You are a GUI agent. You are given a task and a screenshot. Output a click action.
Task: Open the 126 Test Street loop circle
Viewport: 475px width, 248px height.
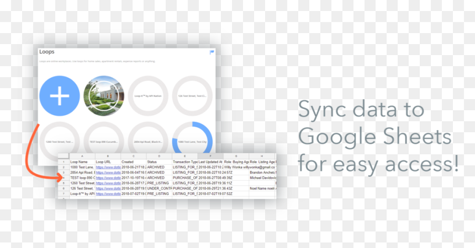pos(192,96)
